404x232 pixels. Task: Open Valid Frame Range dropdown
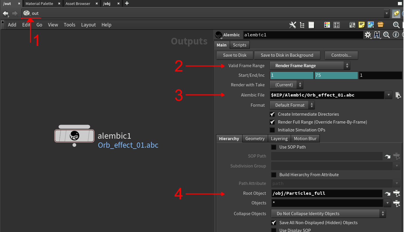(310, 66)
